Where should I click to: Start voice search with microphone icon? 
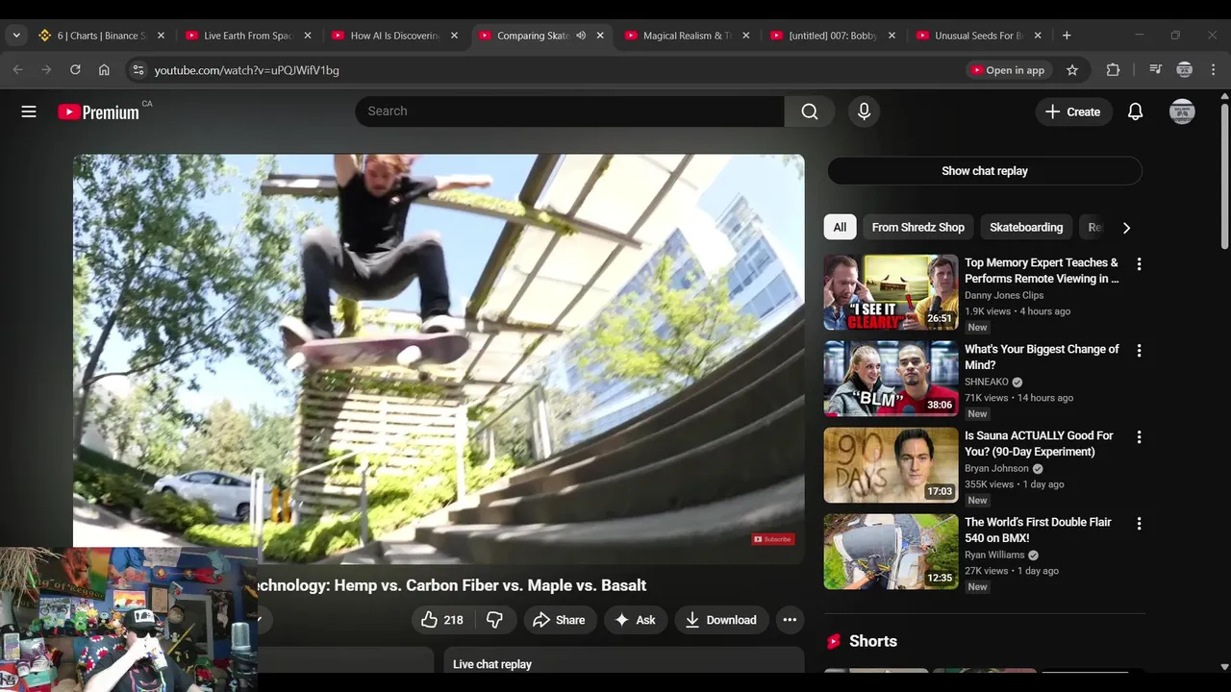click(x=864, y=111)
